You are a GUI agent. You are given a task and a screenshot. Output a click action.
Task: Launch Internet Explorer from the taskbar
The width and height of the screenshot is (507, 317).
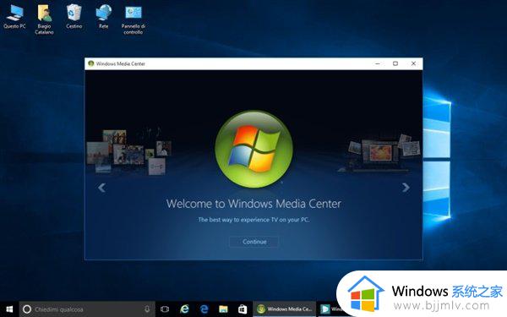point(184,309)
